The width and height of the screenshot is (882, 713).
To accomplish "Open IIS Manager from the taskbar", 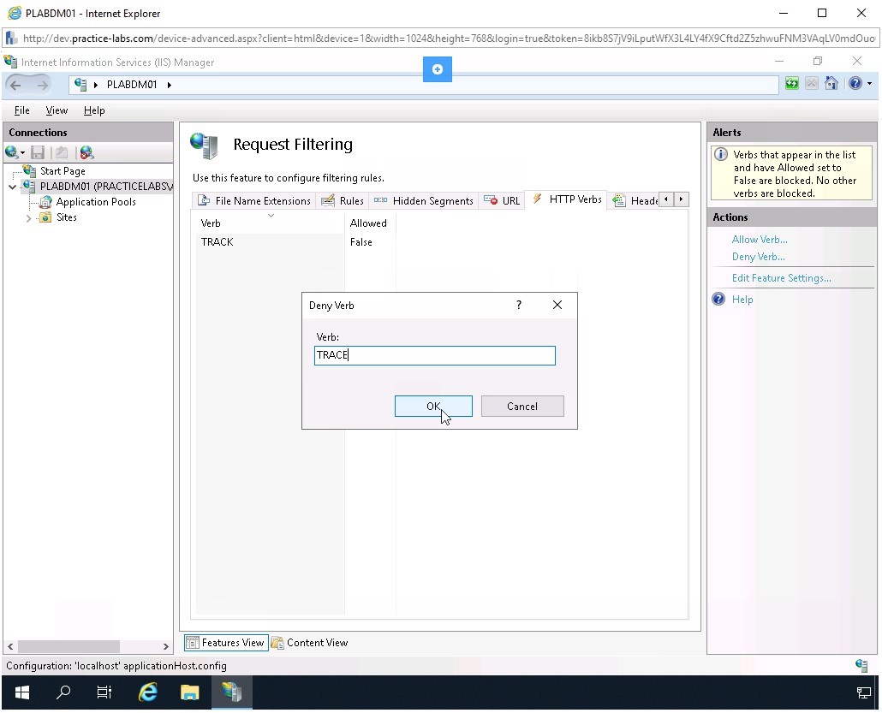I will point(232,692).
